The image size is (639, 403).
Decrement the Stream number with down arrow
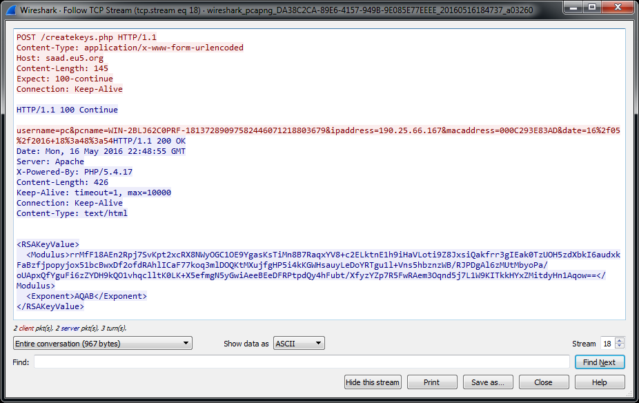pyautogui.click(x=620, y=346)
